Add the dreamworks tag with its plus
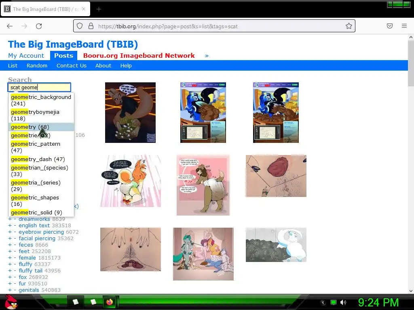Image resolution: width=414 pixels, height=310 pixels. 10,219
